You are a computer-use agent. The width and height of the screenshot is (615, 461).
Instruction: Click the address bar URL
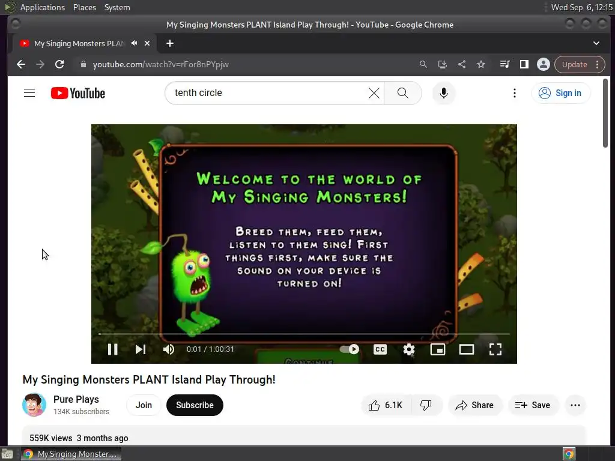(x=161, y=64)
